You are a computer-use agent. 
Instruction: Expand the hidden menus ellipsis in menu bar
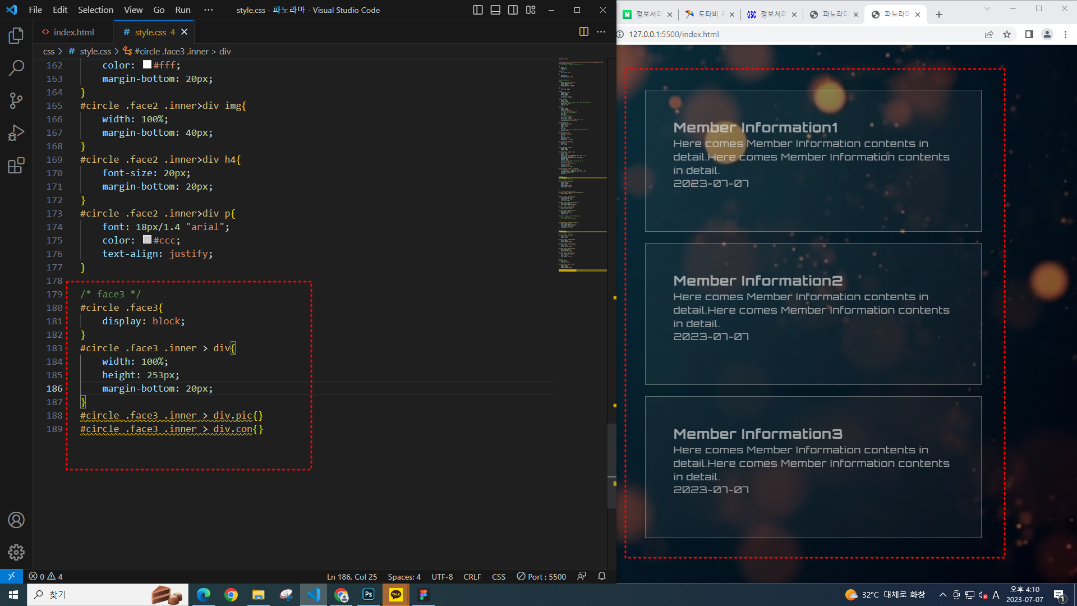209,10
